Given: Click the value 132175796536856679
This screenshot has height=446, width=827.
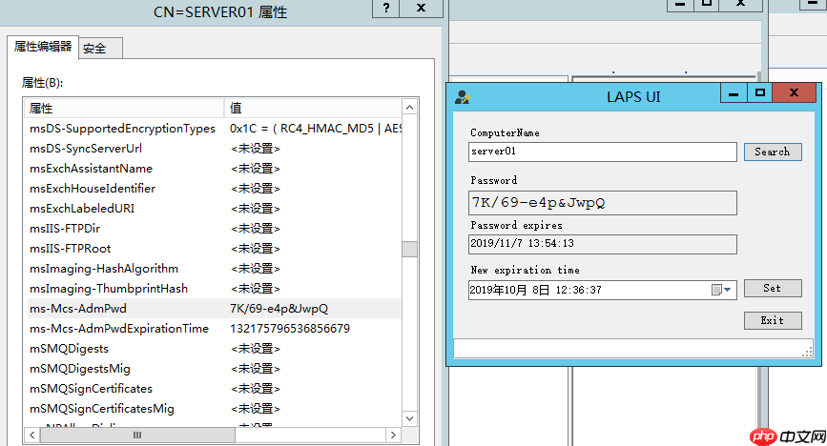Looking at the screenshot, I should [x=290, y=329].
